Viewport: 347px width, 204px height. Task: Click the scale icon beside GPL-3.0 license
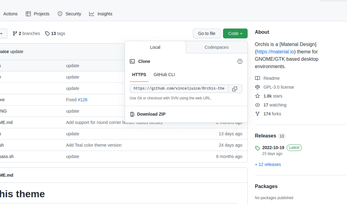pos(258,87)
